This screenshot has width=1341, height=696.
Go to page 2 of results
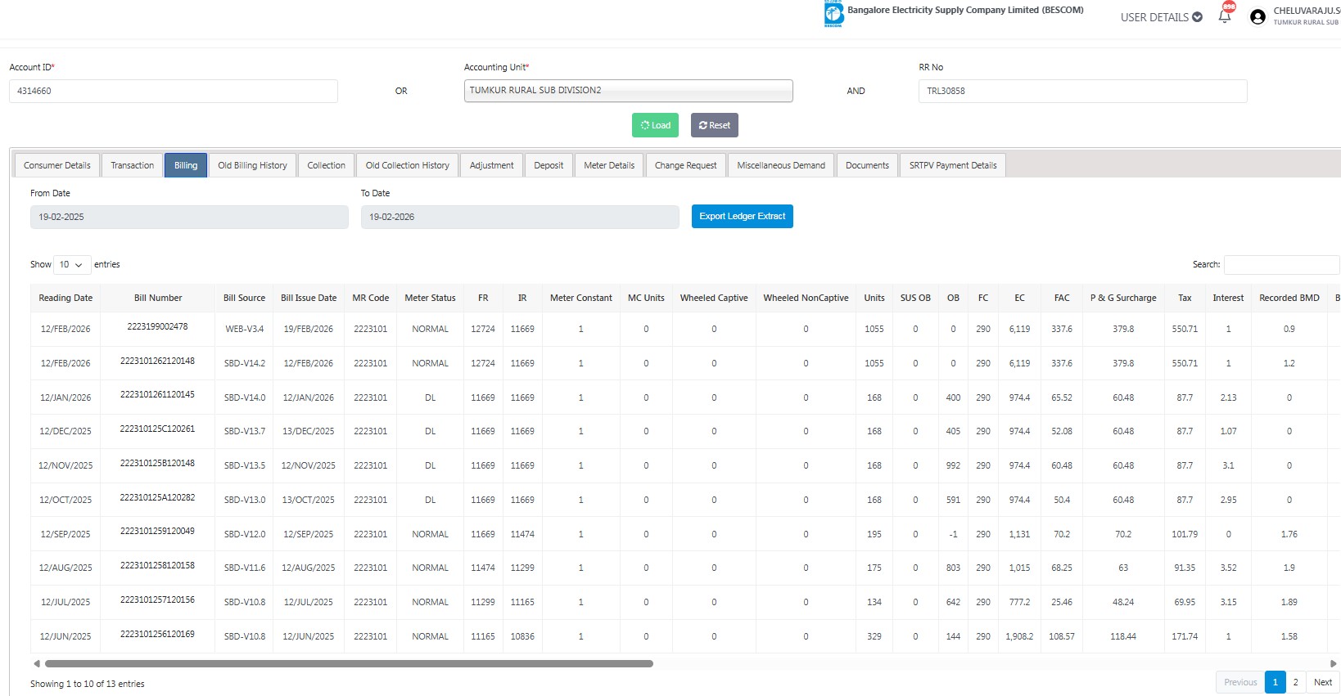[1295, 682]
